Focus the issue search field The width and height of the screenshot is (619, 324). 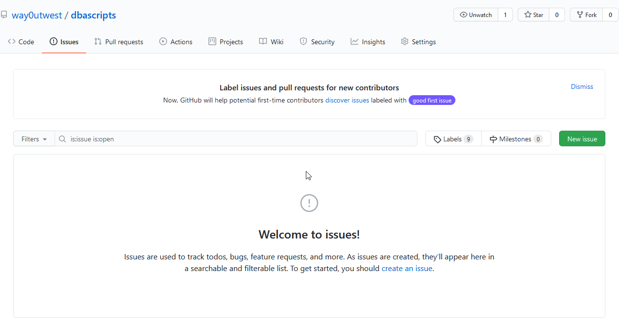241,139
